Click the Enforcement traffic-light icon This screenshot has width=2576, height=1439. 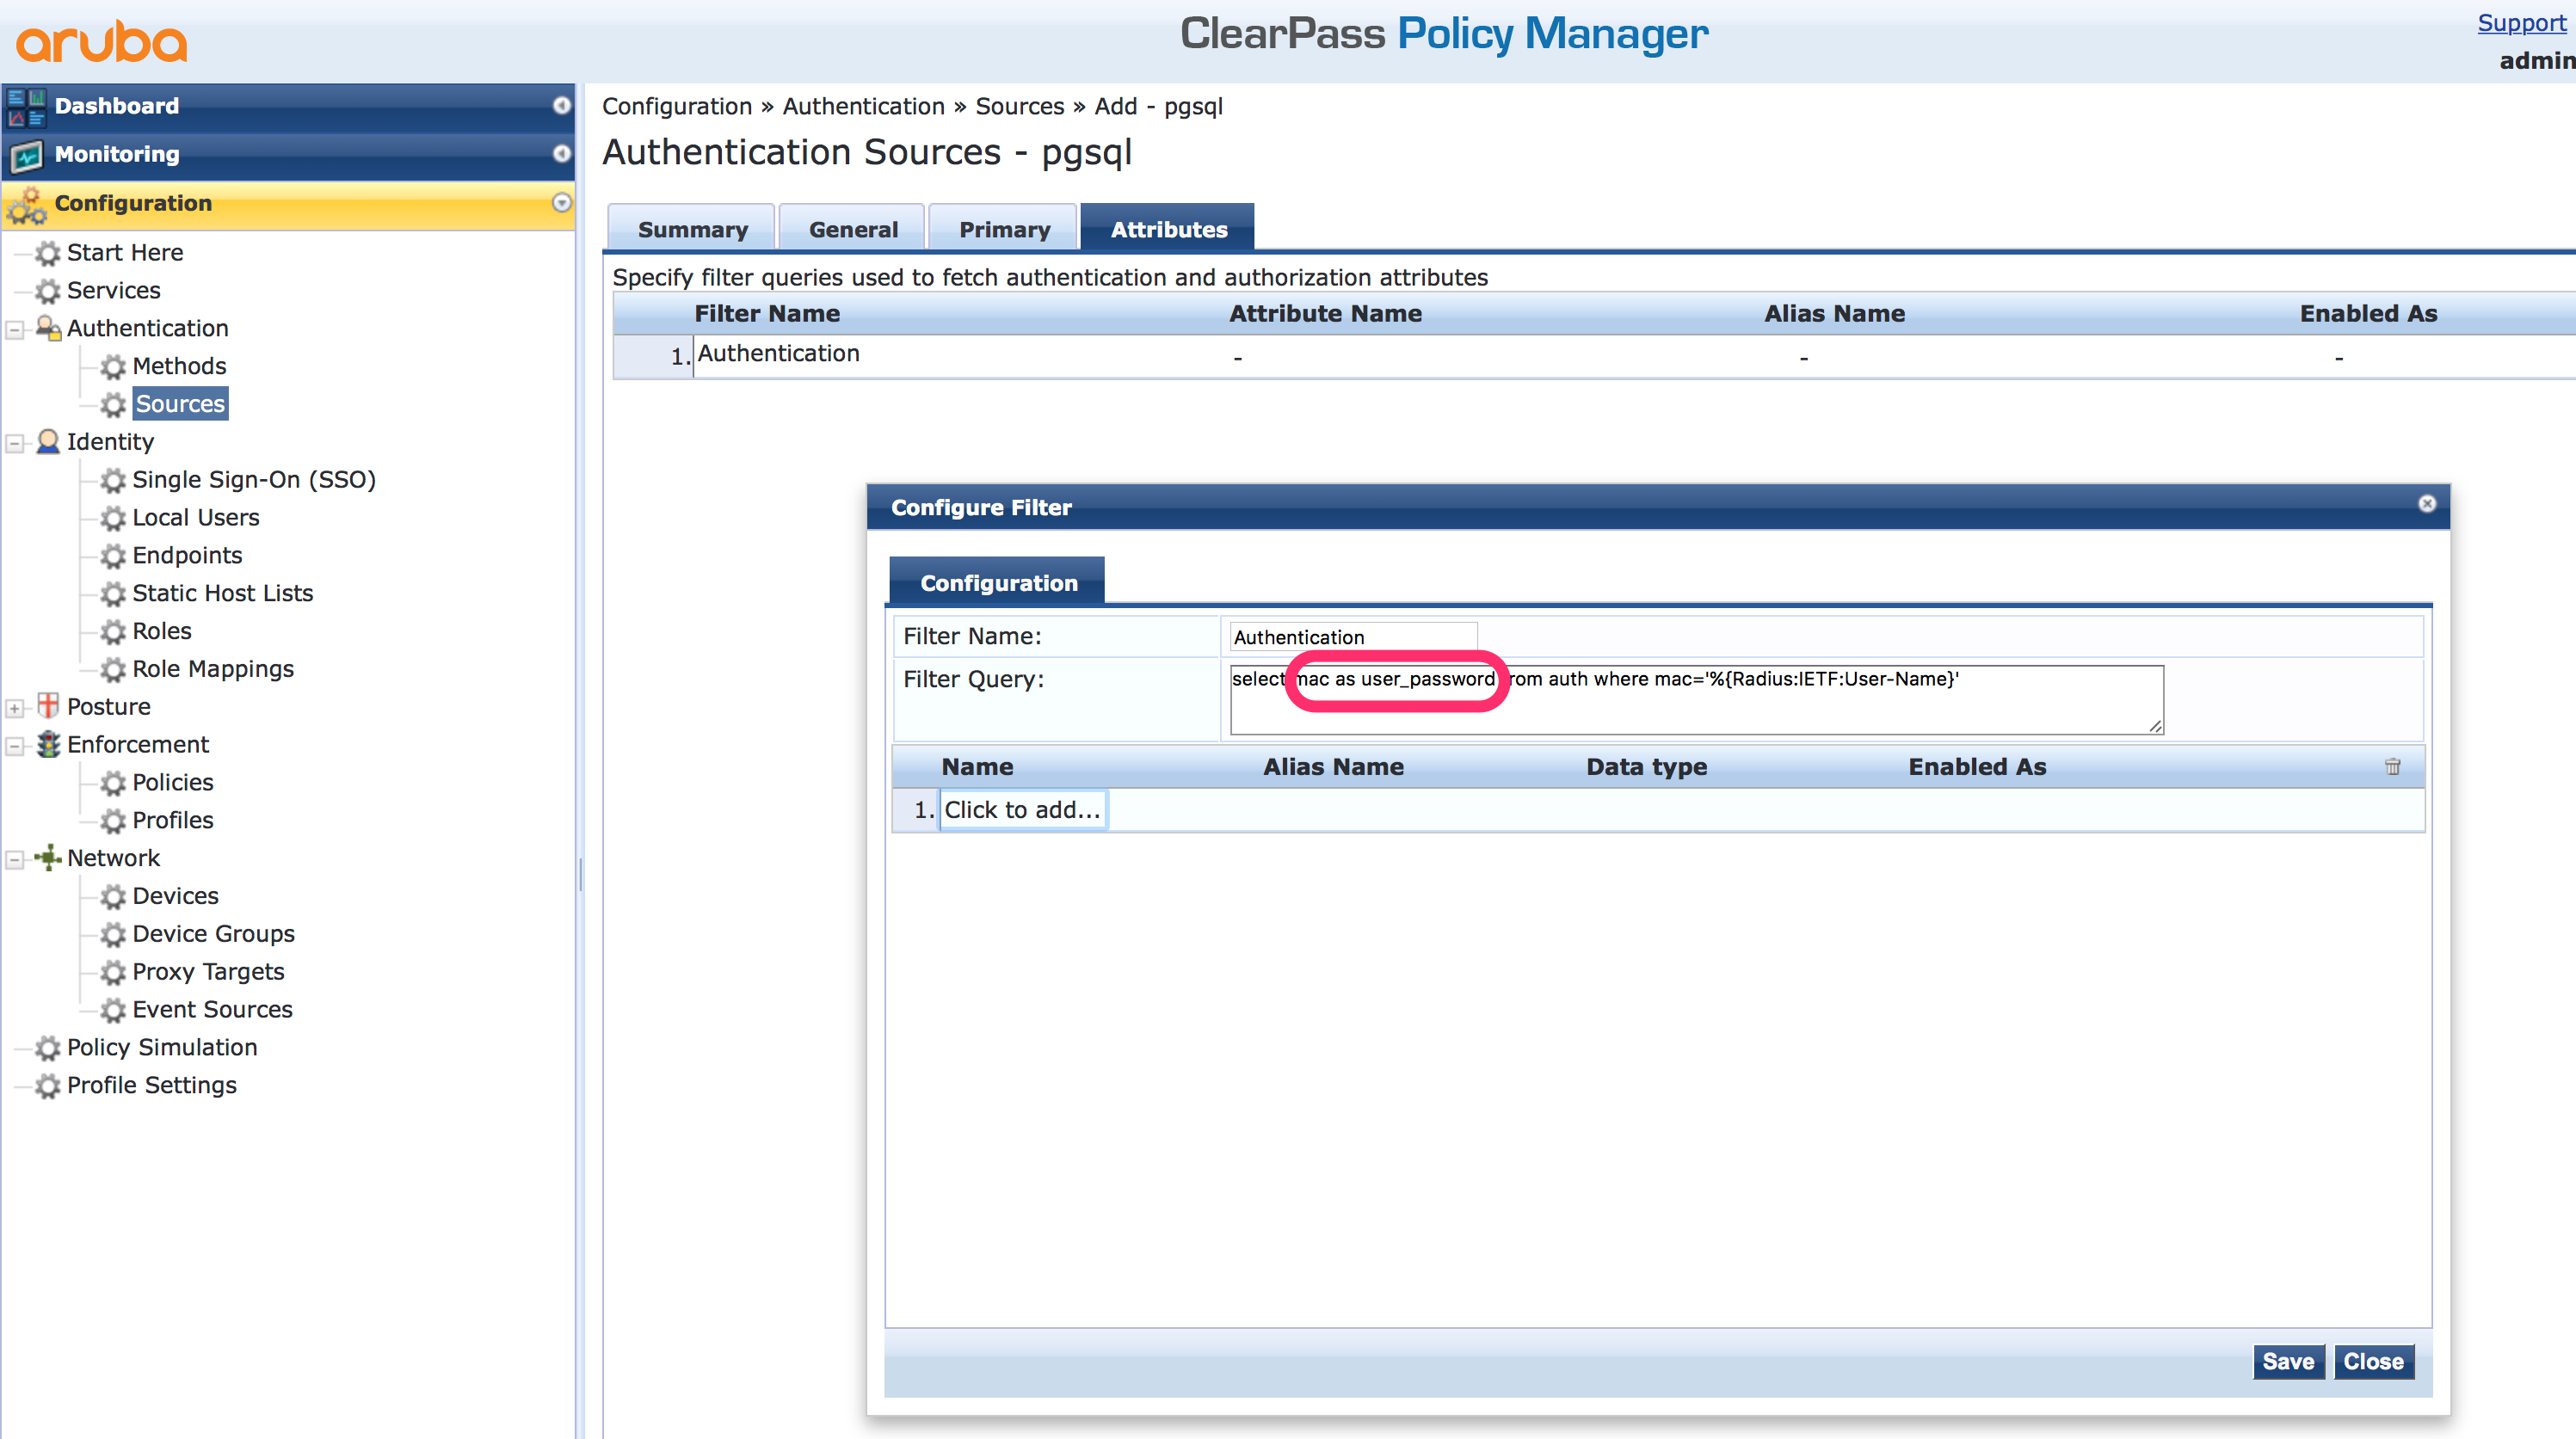(48, 745)
